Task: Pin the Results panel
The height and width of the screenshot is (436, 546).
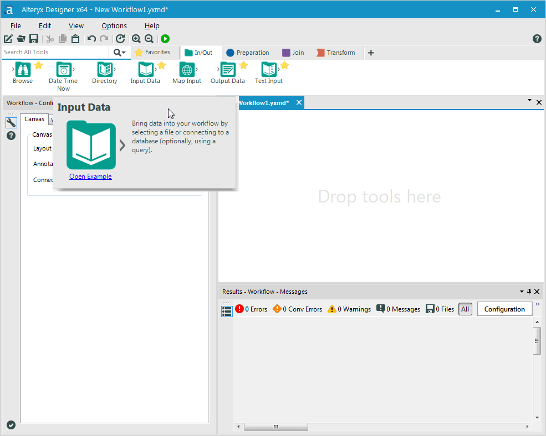Action: (529, 292)
